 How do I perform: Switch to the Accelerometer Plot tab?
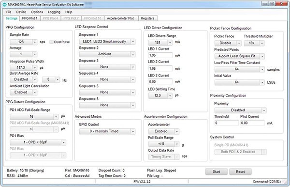coord(120,18)
